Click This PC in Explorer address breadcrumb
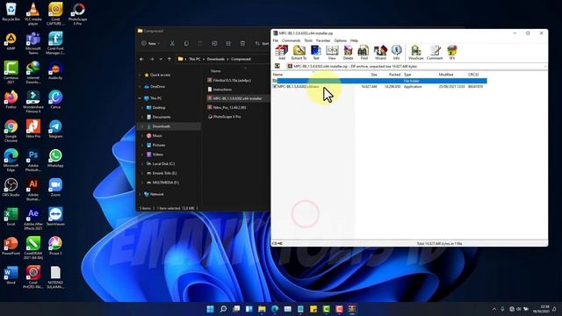Image resolution: width=562 pixels, height=316 pixels. tap(195, 59)
